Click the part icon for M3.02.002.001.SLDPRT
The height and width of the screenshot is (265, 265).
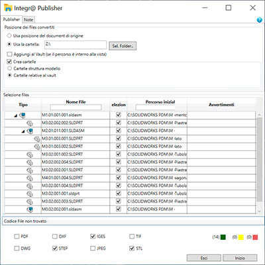point(30,170)
